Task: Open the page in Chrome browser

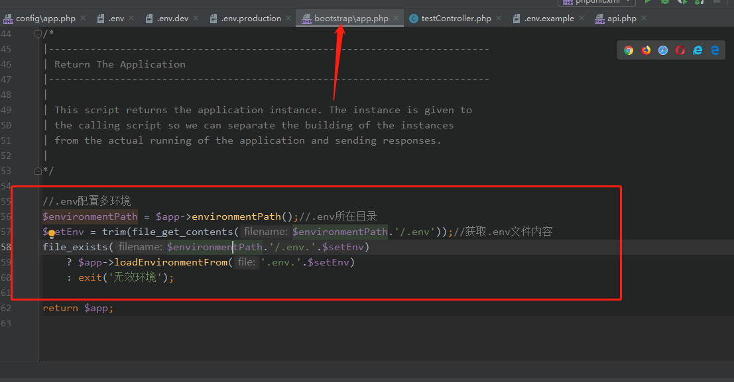Action: click(x=629, y=50)
